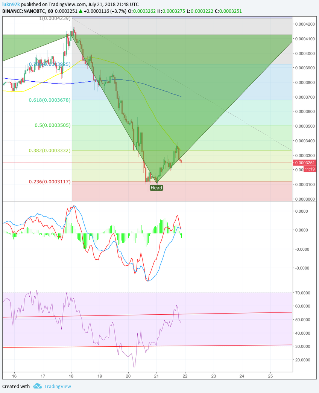The image size is (319, 393).
Task: Click the Open value O:0.0003262
Action: tap(142, 11)
